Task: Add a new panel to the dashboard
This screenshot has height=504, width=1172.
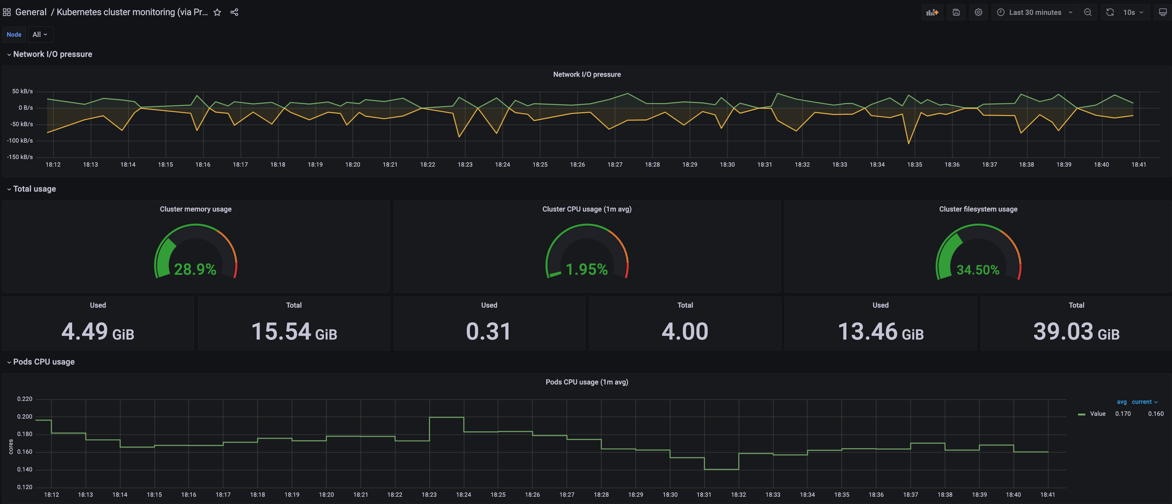Action: (x=932, y=12)
